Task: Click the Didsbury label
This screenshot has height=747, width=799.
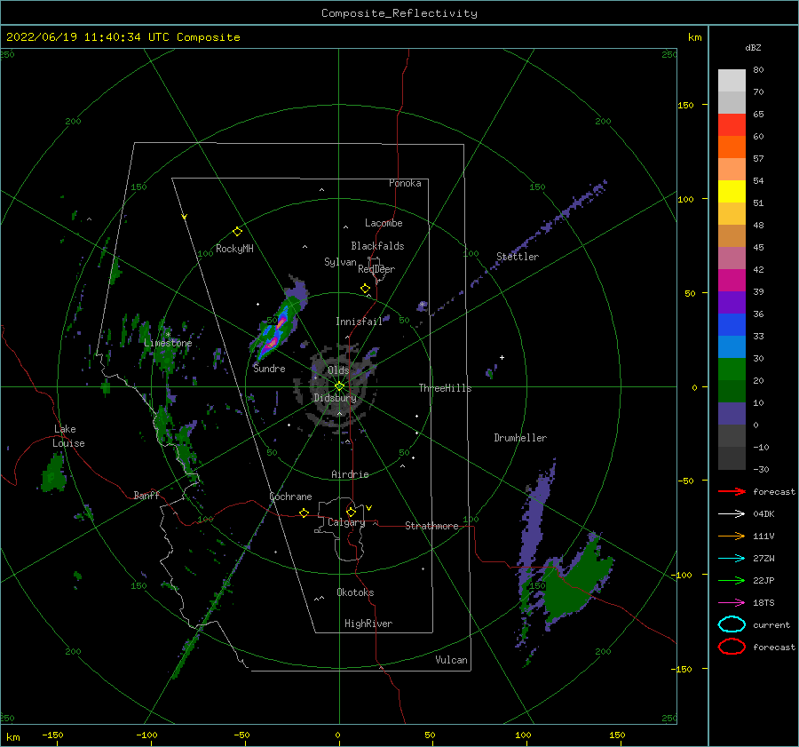Action: 336,398
